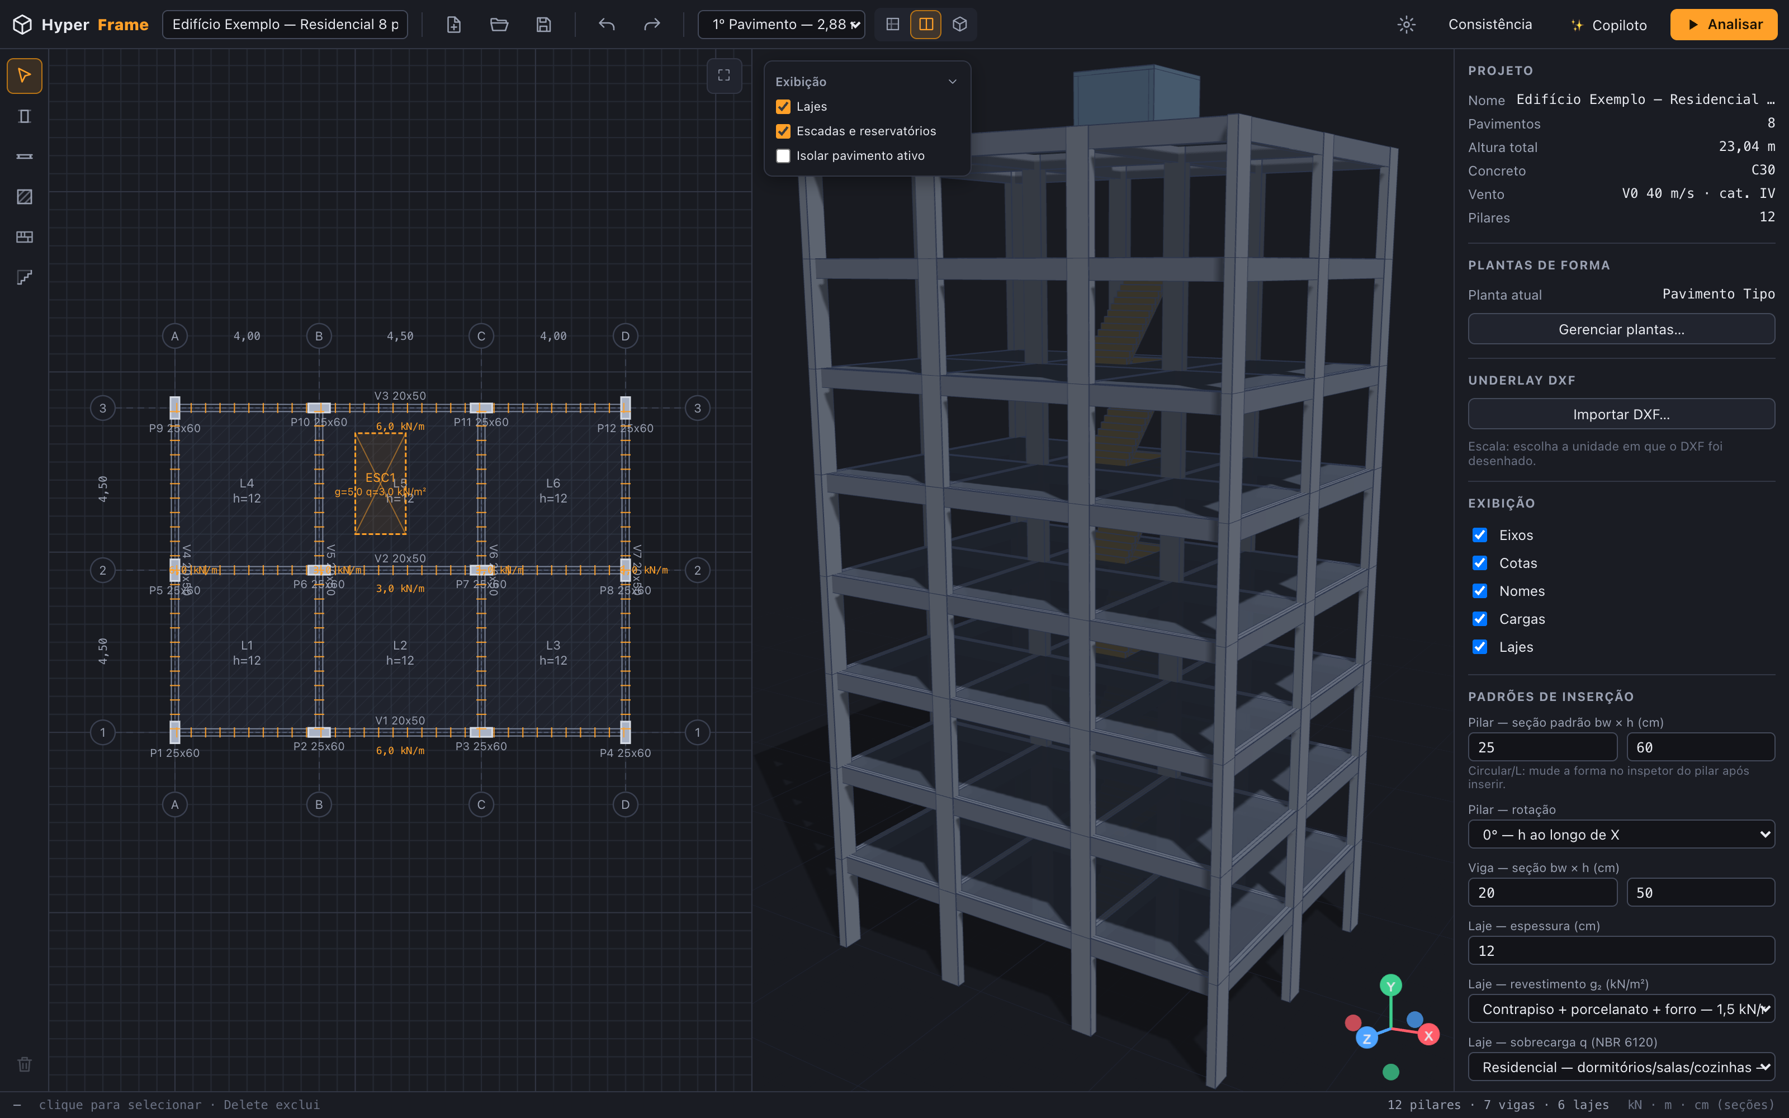Toggle the Eixos checkbox
Screen dimensions: 1789x1118
[x=1480, y=534]
